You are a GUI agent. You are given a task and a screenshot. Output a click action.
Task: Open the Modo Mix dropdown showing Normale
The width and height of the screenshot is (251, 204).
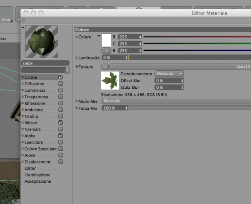(176, 101)
